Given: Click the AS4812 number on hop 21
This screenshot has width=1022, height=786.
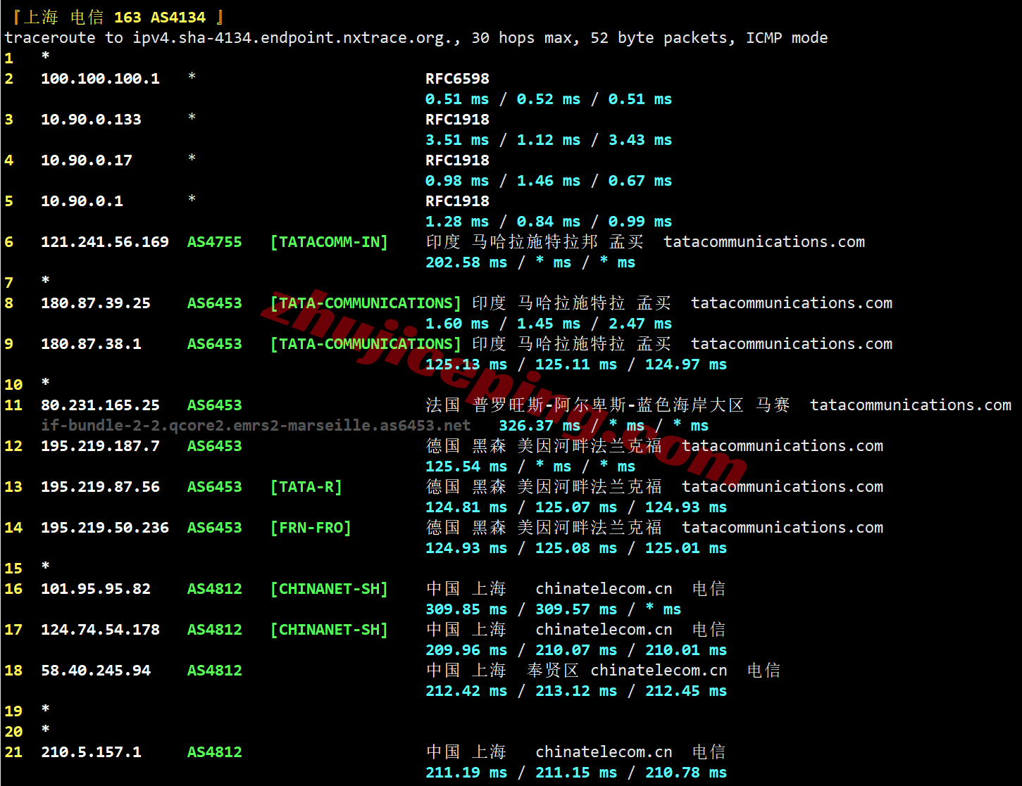Looking at the screenshot, I should (x=214, y=752).
